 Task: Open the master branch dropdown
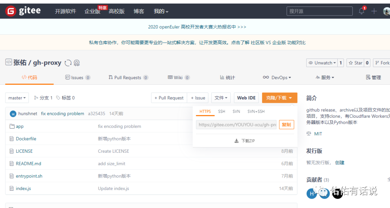[x=17, y=98]
